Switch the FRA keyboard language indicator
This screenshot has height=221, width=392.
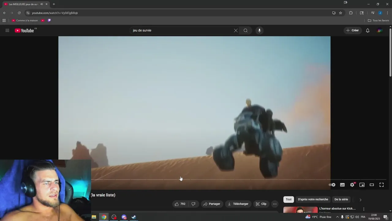363,217
